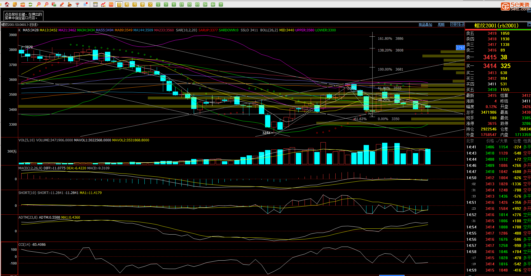Viewport: 531px width, 276px height.
Task: Click the 北京 time column header
Action: click(x=470, y=141)
